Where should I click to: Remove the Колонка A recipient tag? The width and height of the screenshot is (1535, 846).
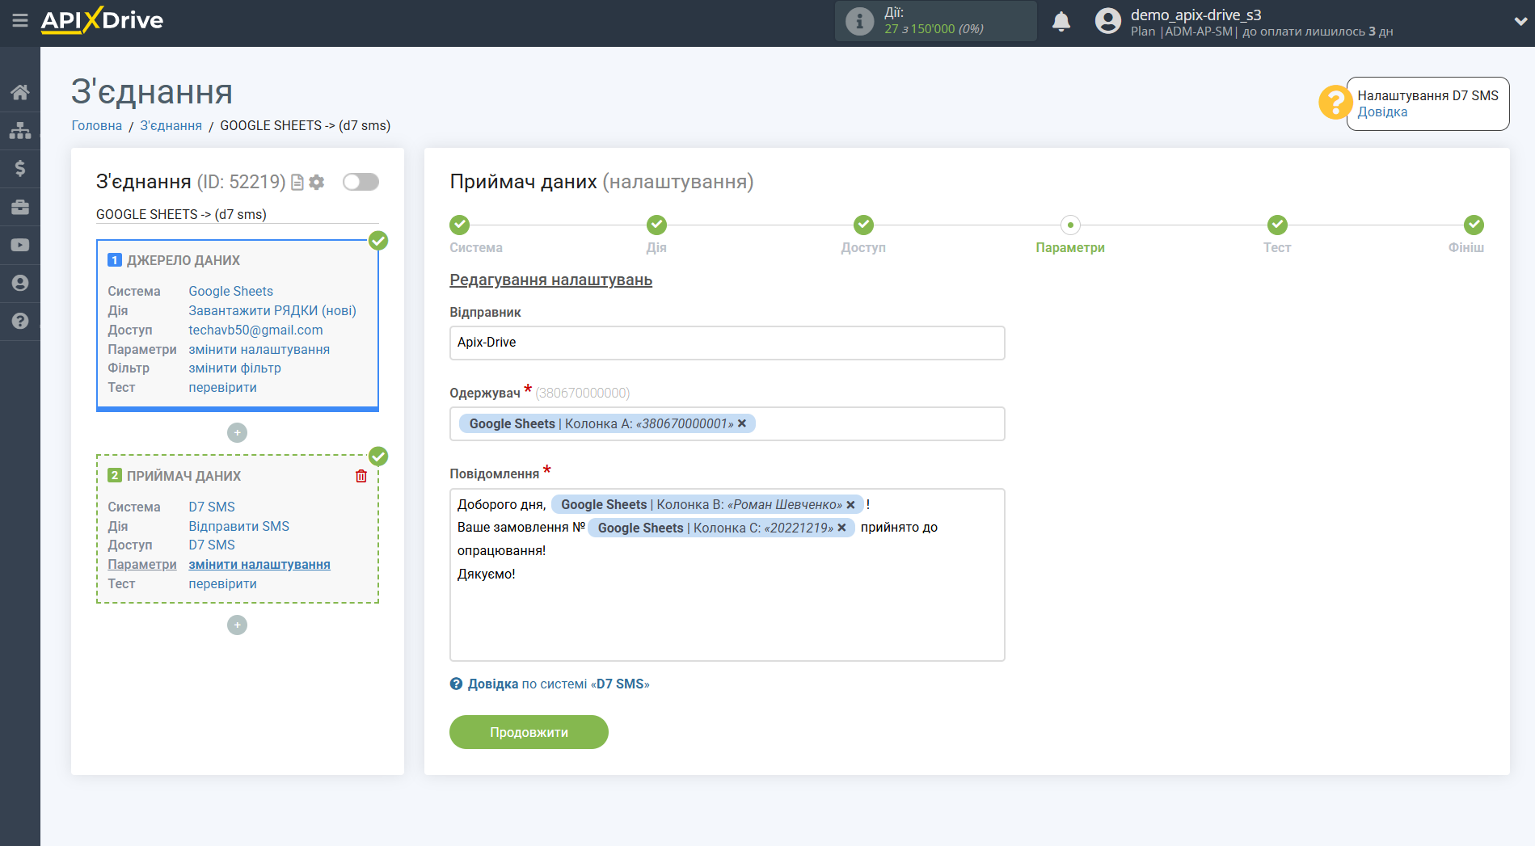[742, 423]
